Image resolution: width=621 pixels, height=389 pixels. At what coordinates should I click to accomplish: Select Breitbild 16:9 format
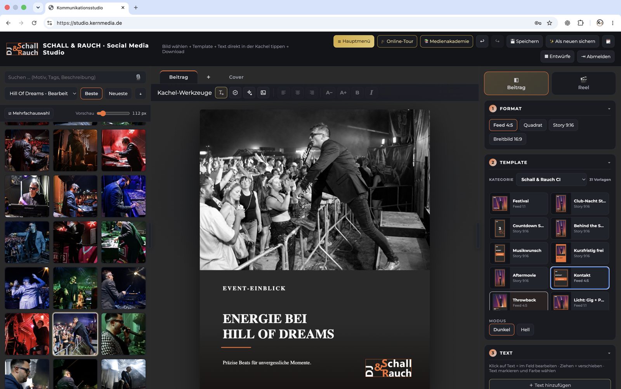point(507,139)
